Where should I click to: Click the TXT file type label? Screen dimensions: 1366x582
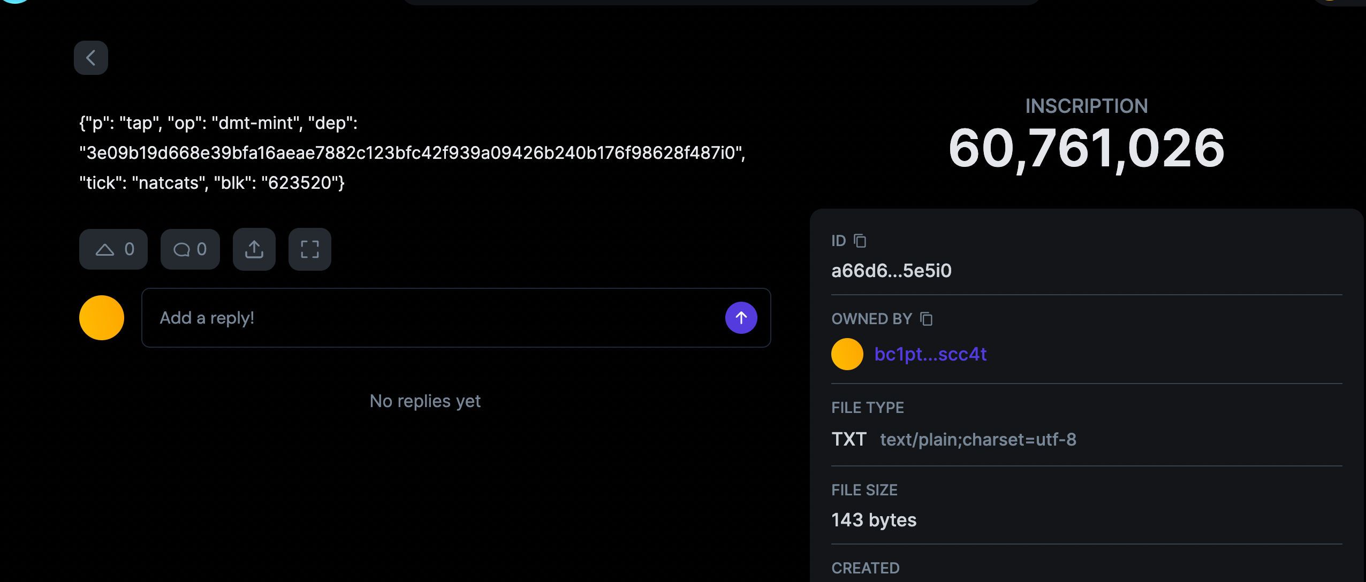(849, 439)
